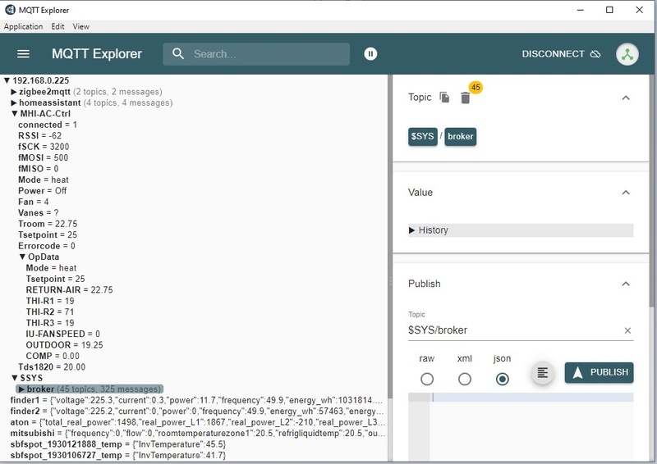Copy the topic using the copy icon
Viewport: 657px width, 464px height.
coord(444,98)
